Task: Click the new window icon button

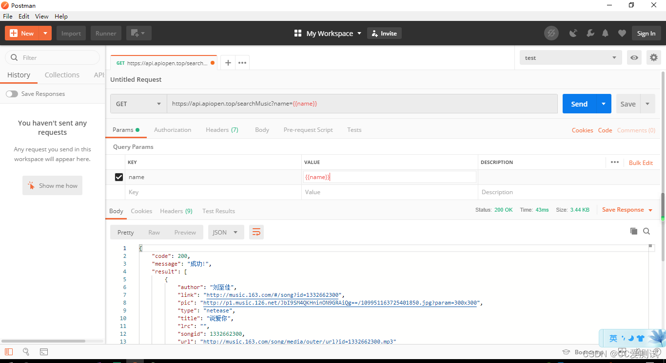Action: [x=139, y=33]
